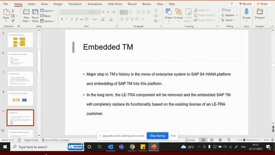Open the Select dropdown
275x155 pixels.
click(x=228, y=20)
